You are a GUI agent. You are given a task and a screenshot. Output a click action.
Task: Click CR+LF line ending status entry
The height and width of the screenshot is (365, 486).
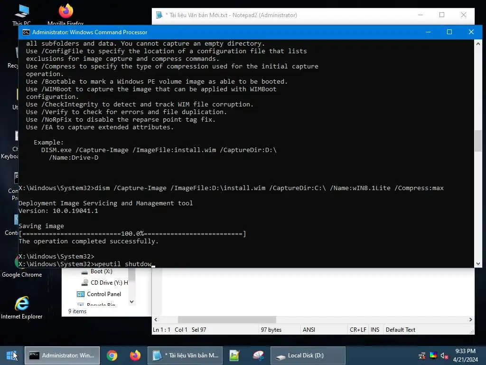(x=358, y=330)
